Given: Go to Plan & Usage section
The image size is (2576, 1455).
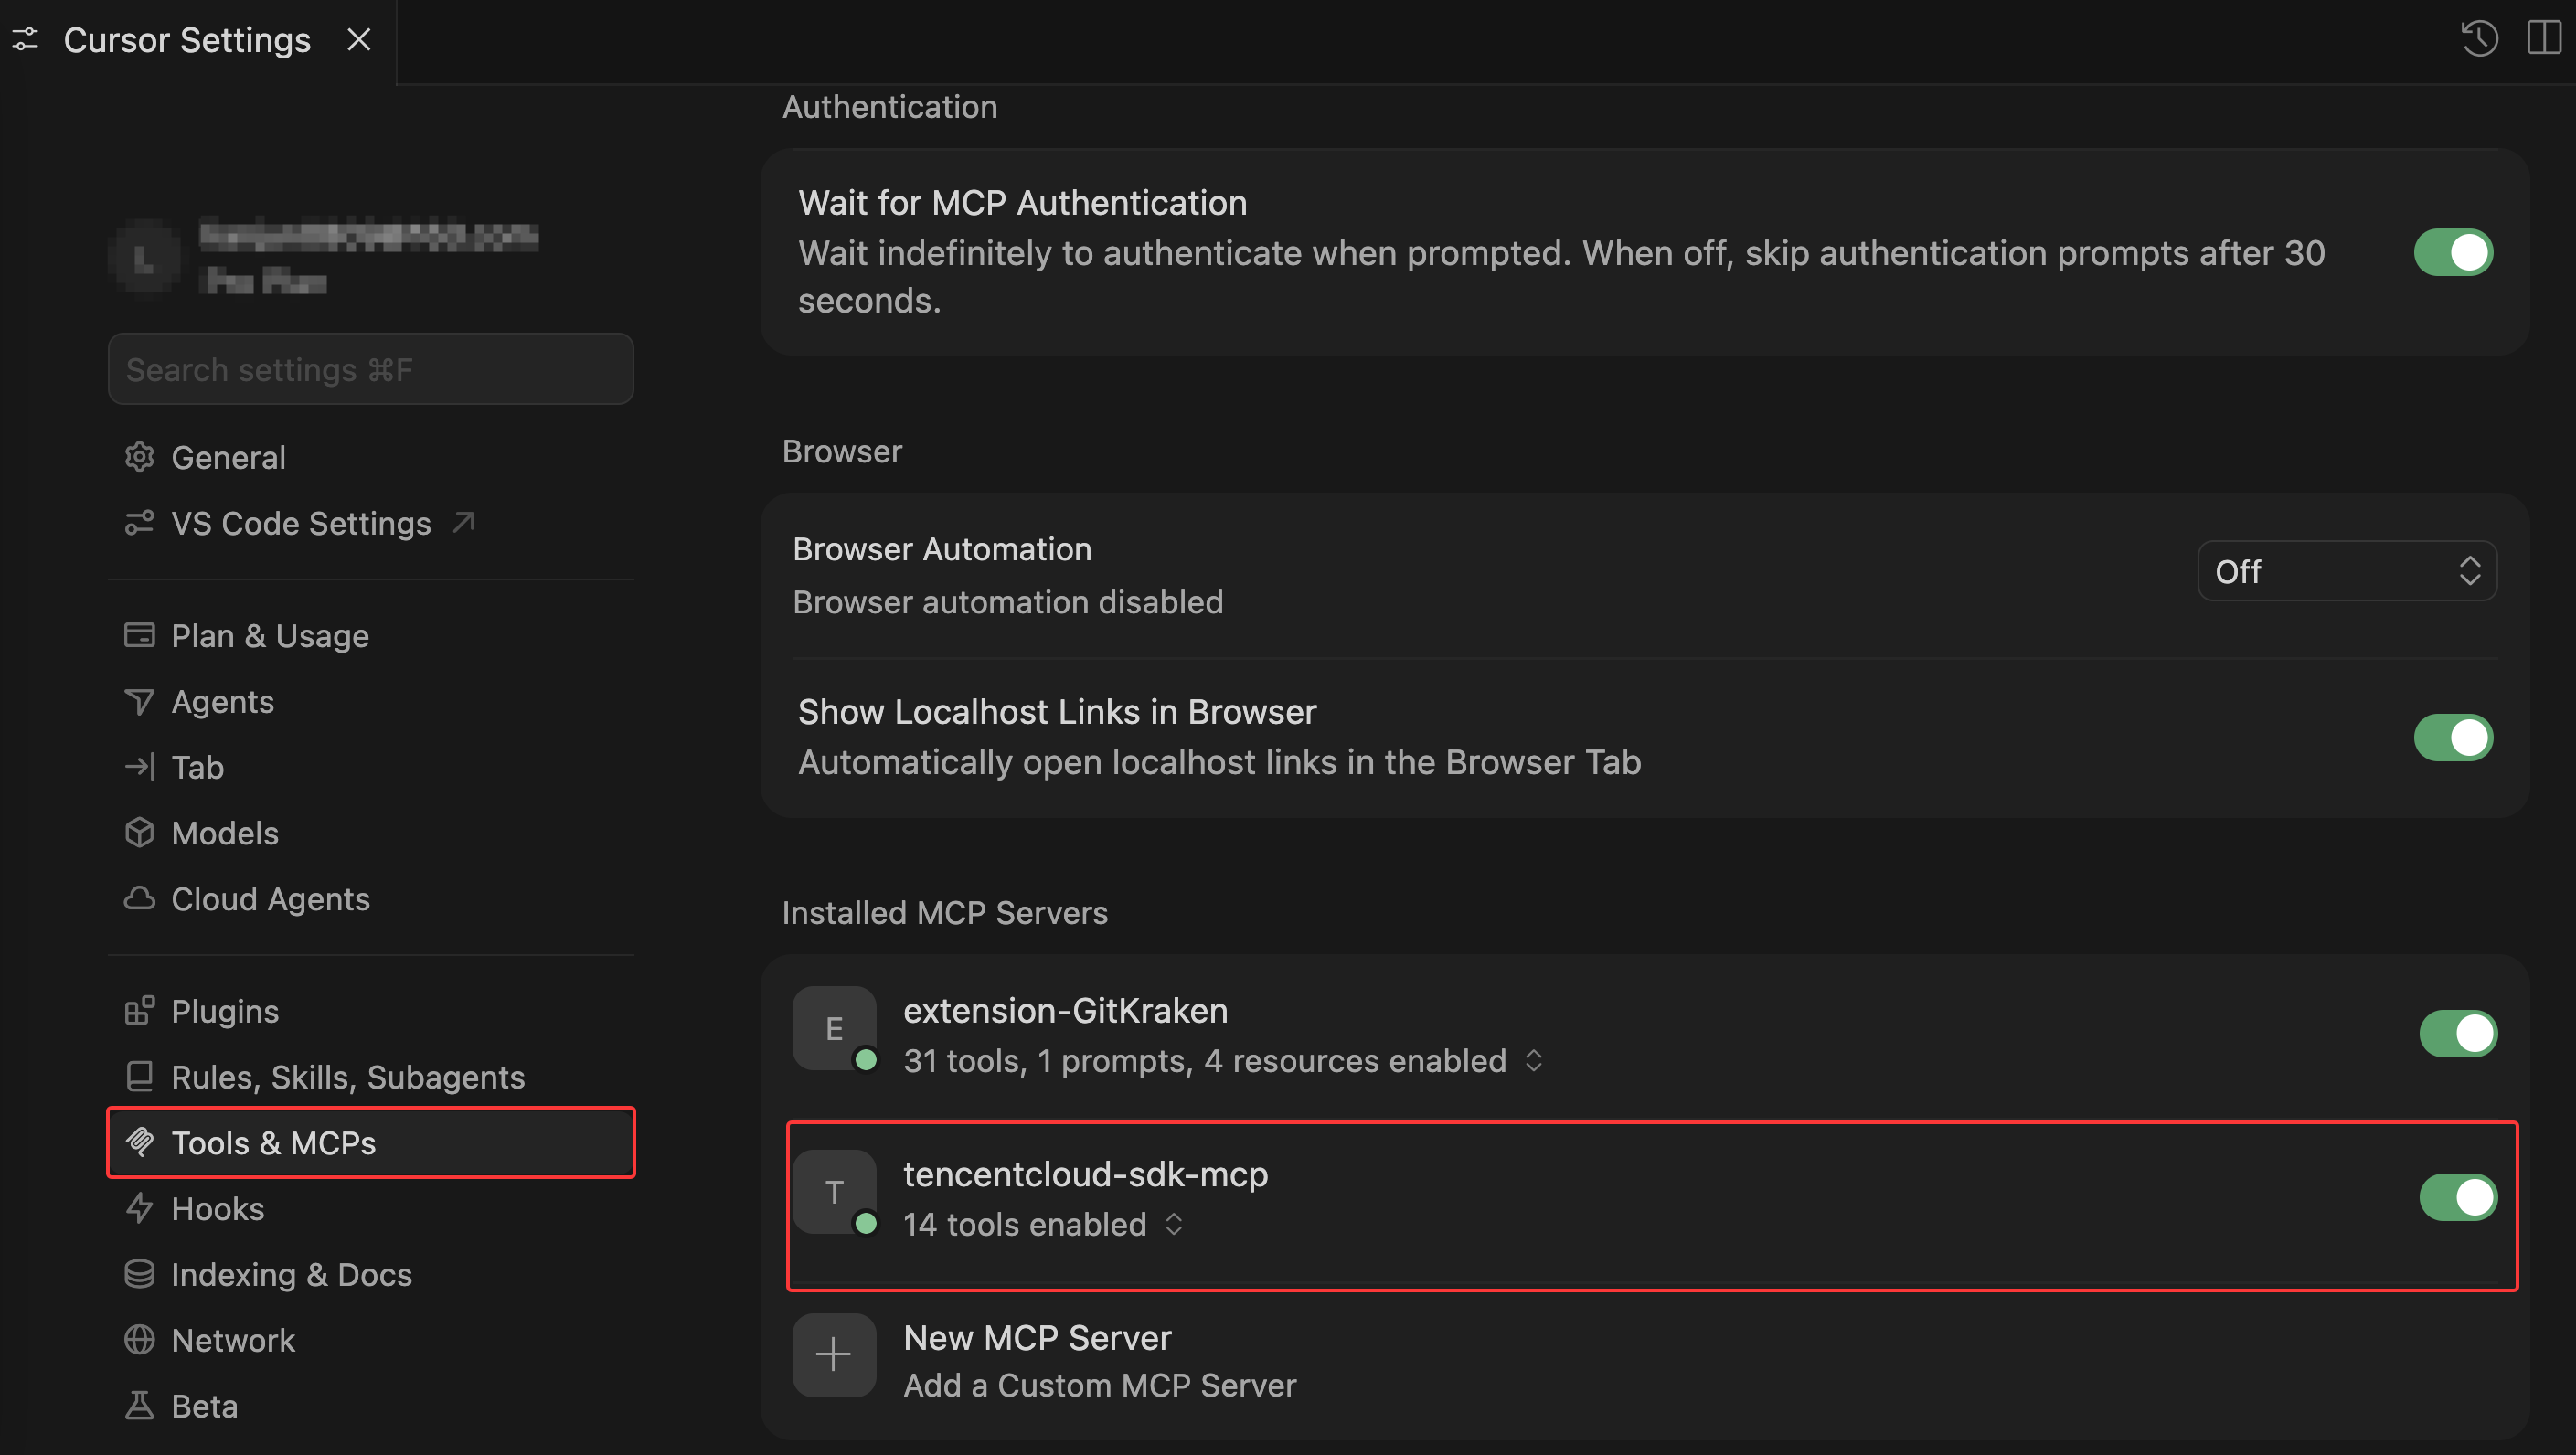Looking at the screenshot, I should pyautogui.click(x=370, y=635).
